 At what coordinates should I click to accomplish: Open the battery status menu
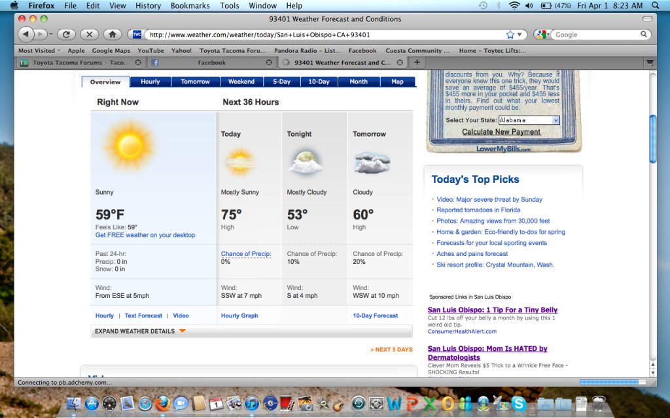click(556, 5)
